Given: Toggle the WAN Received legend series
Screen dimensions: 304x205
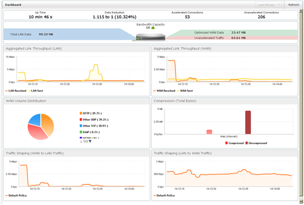Looking at the screenshot, I should pyautogui.click(x=164, y=91).
